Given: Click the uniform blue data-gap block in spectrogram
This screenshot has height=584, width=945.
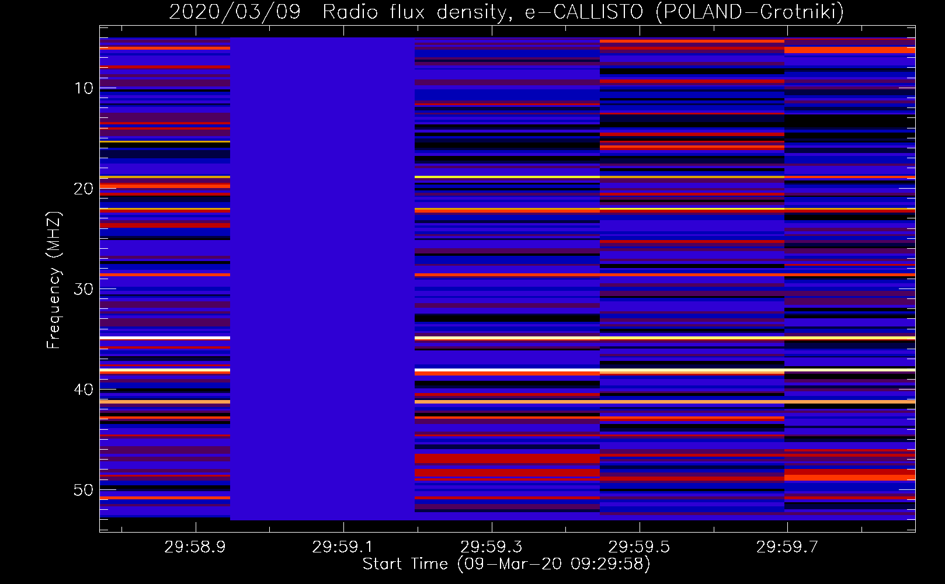Looking at the screenshot, I should (x=322, y=279).
